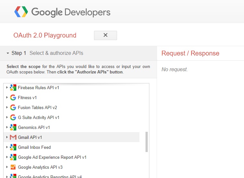Click the Google Analytics API v3 chart icon

[x=13, y=167]
